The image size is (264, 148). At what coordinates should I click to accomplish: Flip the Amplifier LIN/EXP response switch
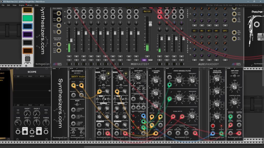click(234, 76)
